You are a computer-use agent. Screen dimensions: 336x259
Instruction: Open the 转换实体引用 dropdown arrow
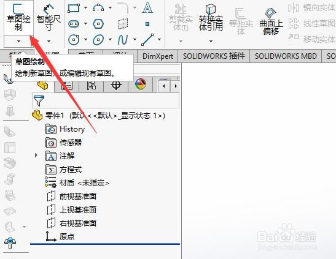pyautogui.click(x=211, y=41)
